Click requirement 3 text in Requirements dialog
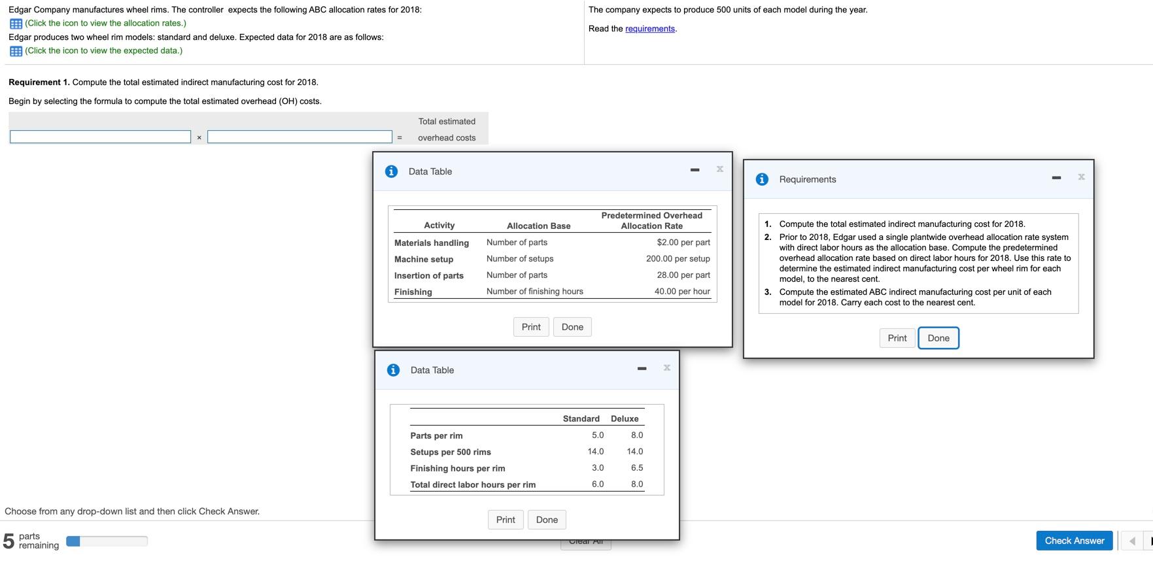 pyautogui.click(x=915, y=297)
